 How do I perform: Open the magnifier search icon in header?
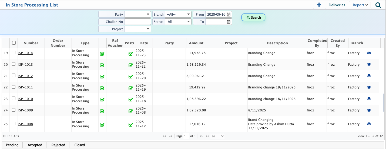click(x=378, y=5)
